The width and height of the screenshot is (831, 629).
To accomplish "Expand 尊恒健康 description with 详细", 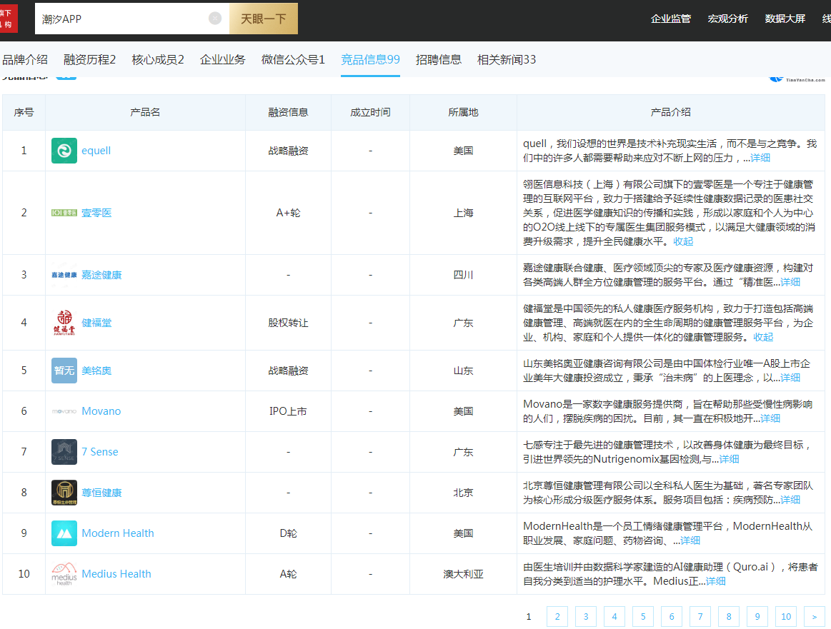I will click(x=790, y=500).
